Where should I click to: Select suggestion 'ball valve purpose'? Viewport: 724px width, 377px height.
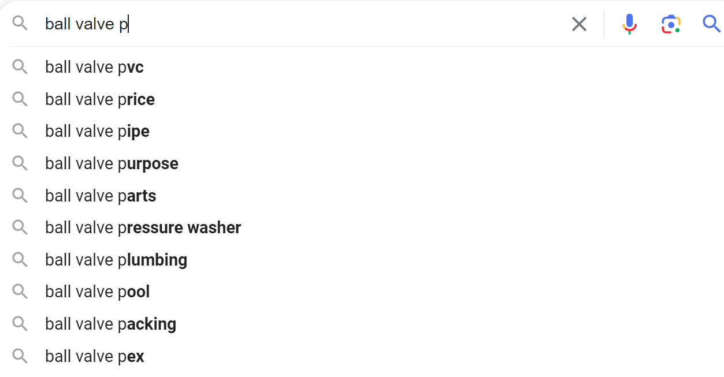112,164
